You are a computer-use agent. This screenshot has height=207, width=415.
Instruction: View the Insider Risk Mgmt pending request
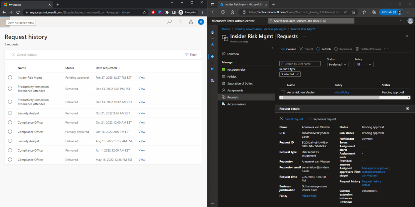142,77
